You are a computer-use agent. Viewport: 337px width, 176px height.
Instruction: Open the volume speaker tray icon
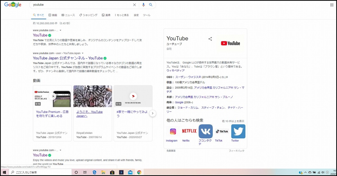(323, 172)
